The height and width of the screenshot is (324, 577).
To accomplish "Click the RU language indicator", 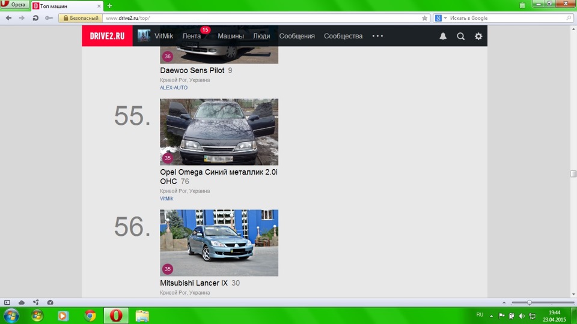I will pos(480,315).
